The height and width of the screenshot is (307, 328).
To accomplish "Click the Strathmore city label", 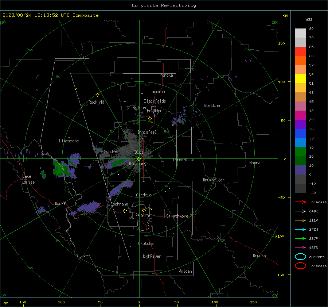I will [177, 216].
